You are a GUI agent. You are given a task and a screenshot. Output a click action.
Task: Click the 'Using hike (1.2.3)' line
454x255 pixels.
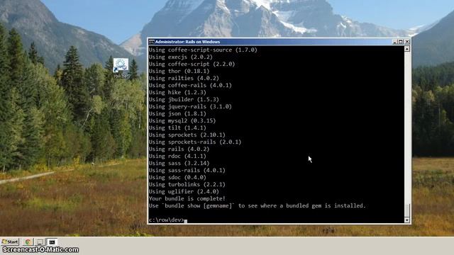[177, 93]
